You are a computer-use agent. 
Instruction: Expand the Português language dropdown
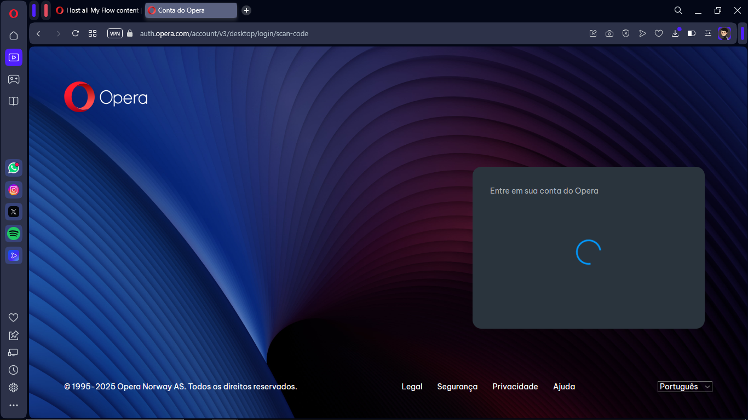[685, 387]
